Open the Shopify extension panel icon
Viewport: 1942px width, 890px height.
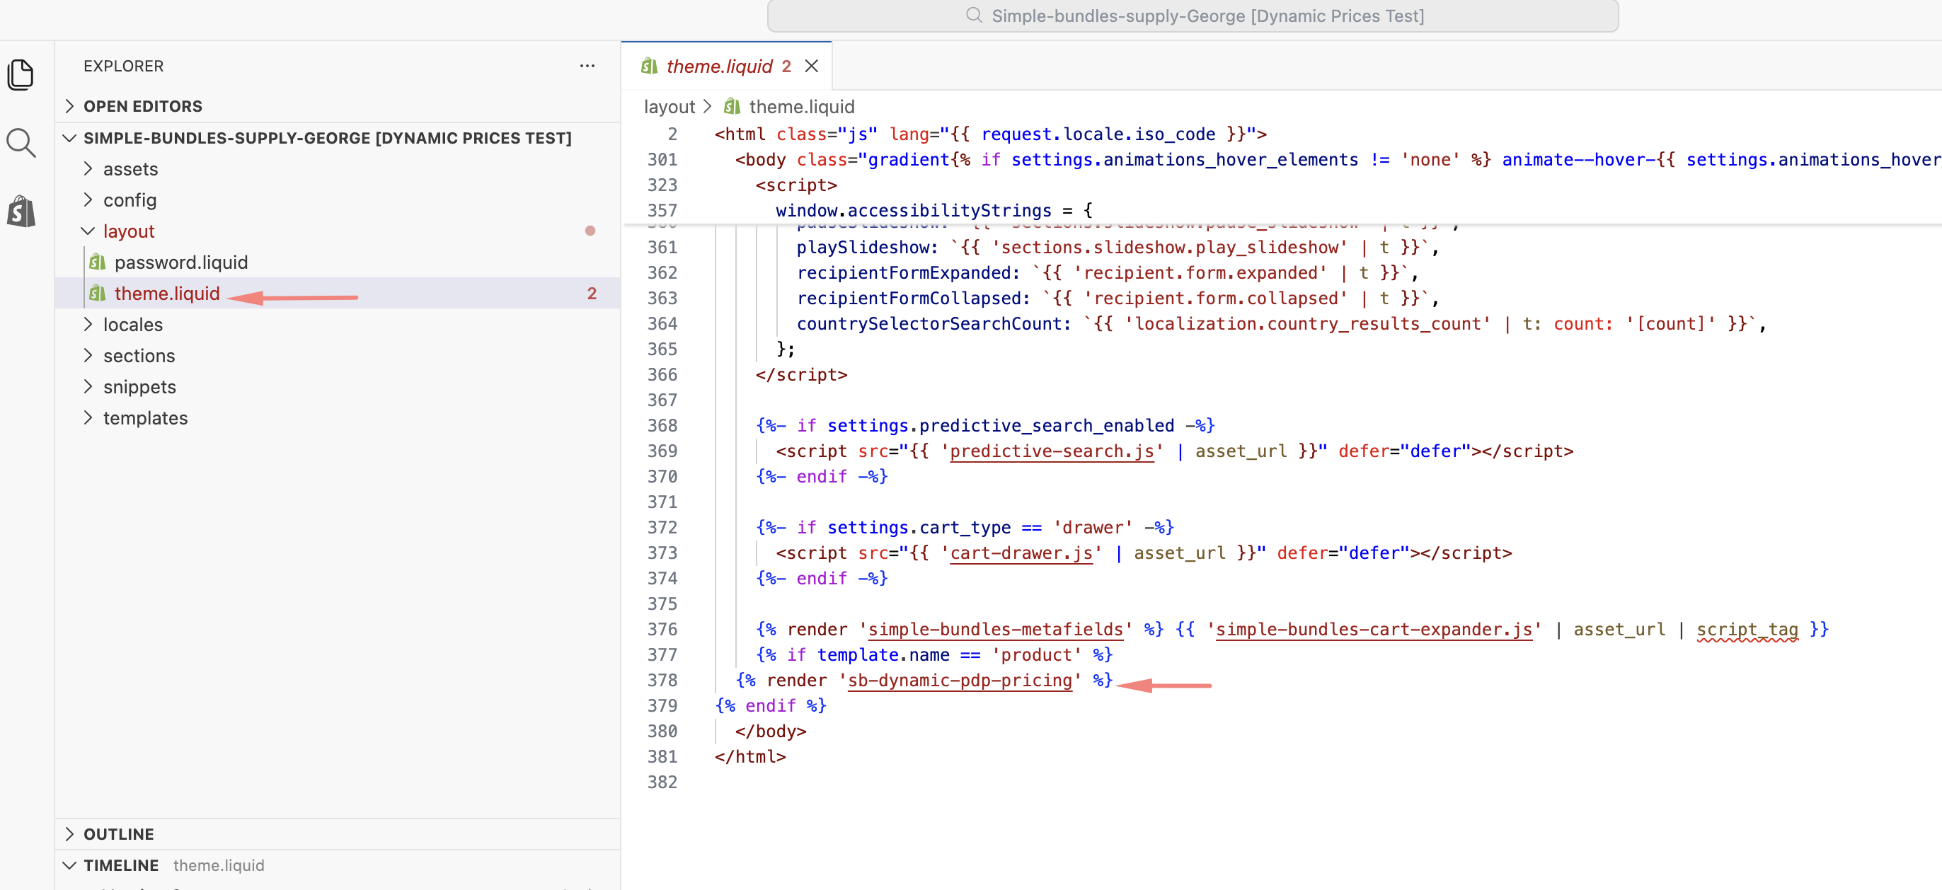[21, 212]
